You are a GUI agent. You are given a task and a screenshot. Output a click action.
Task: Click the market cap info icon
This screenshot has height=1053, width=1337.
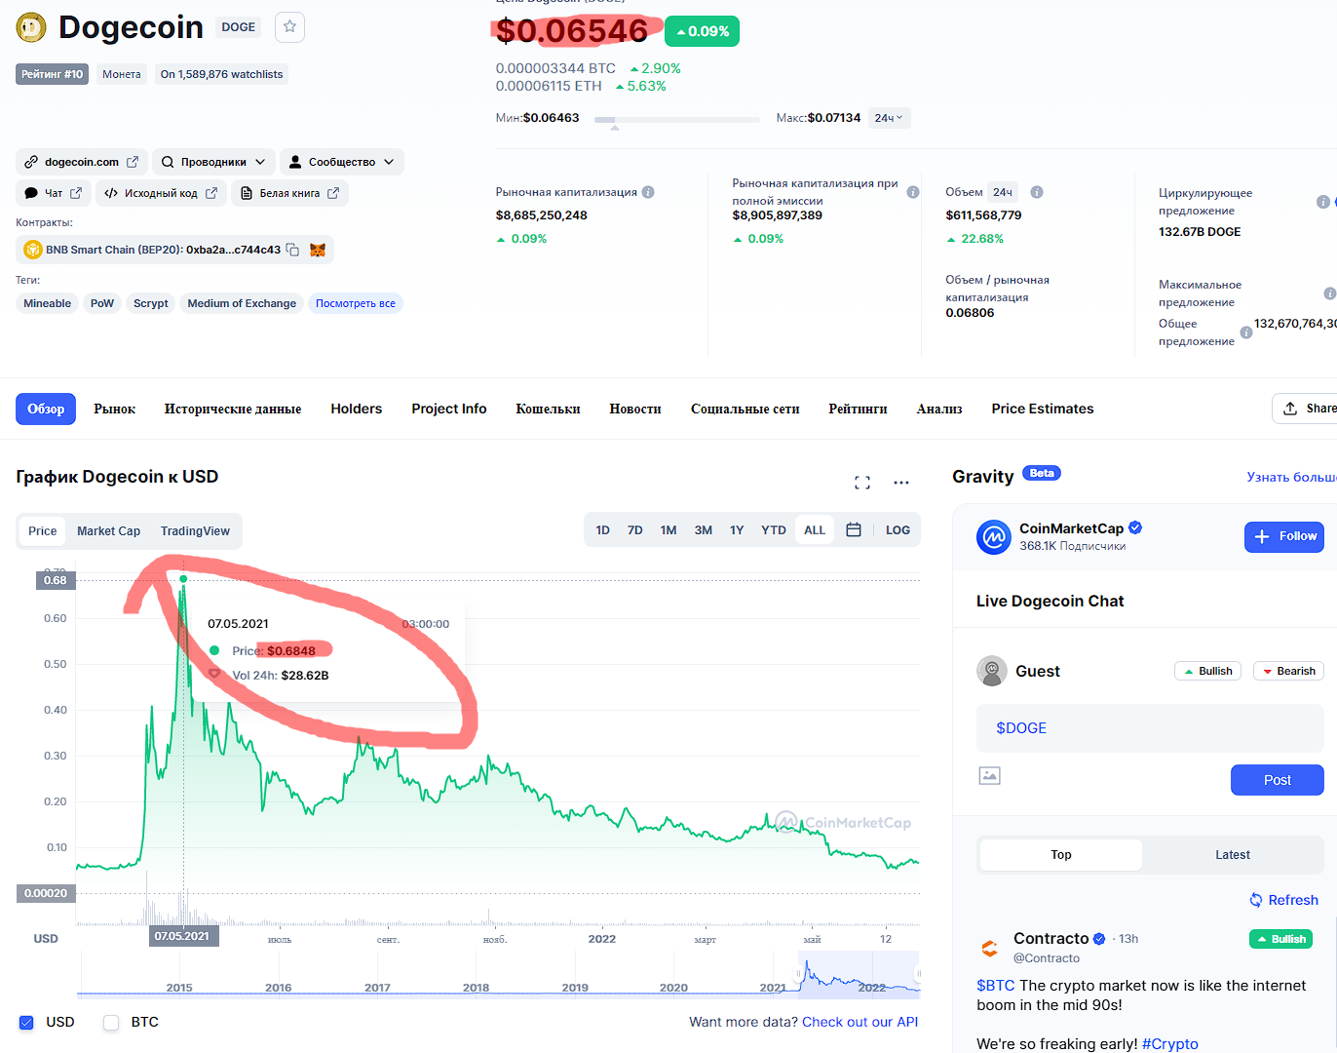(648, 192)
